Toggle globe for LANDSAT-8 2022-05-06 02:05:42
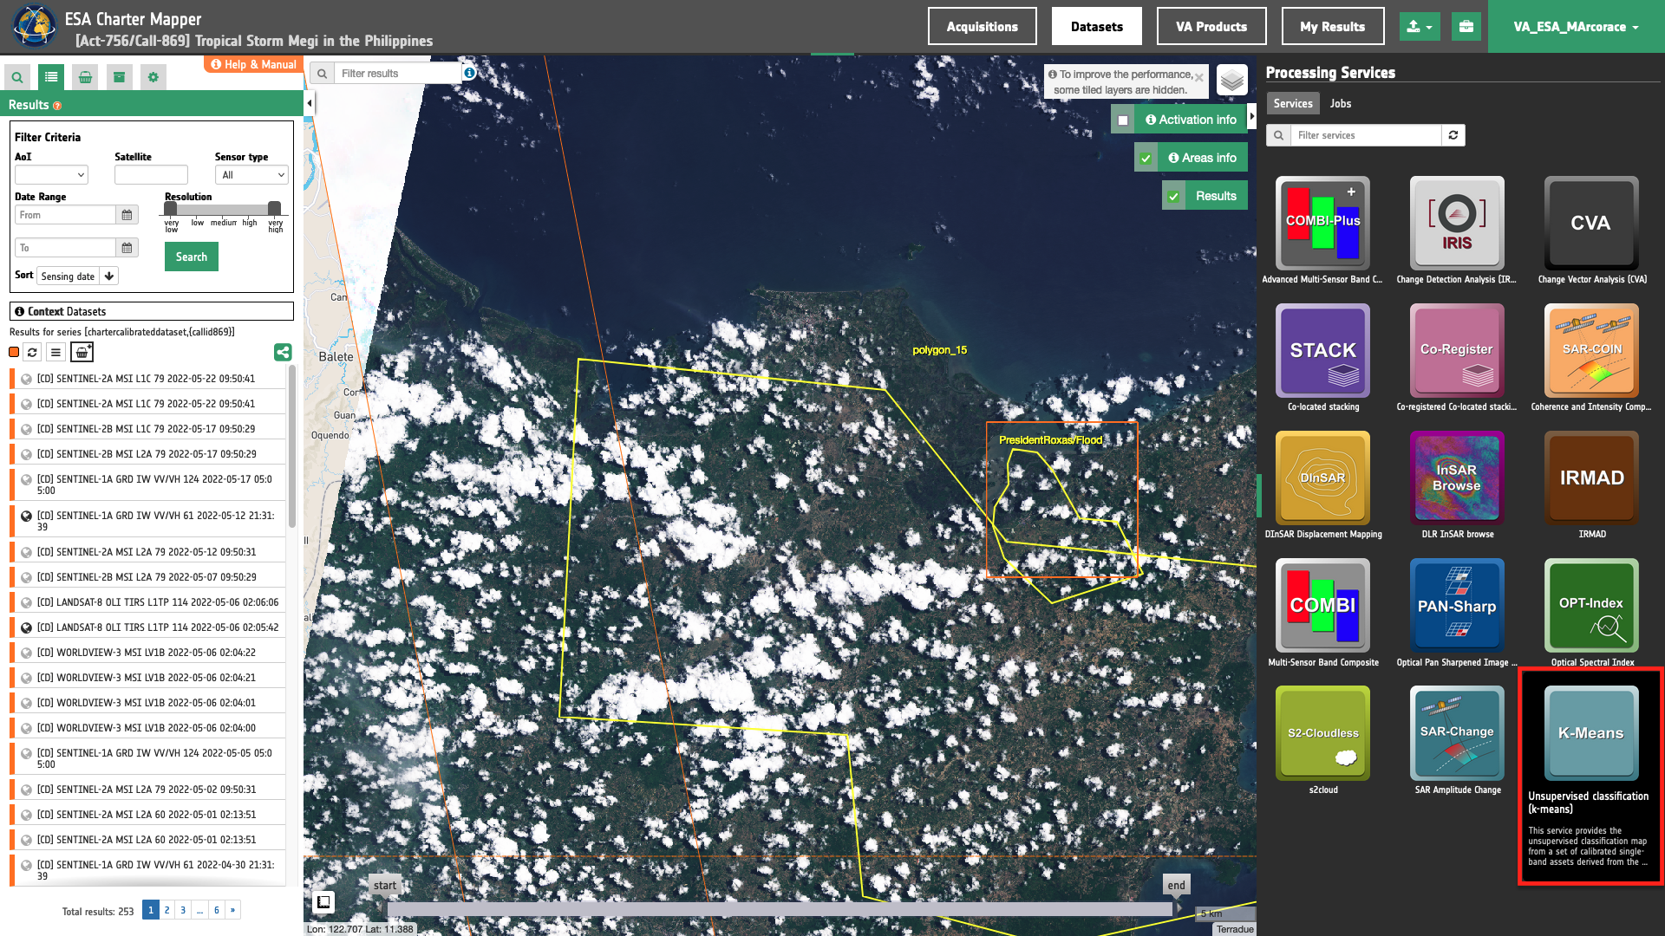The image size is (1665, 936). (x=27, y=627)
